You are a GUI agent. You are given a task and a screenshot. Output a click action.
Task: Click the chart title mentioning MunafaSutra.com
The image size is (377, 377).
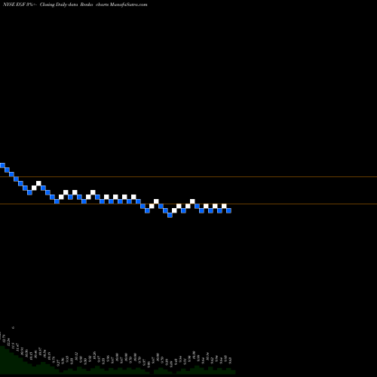tap(75, 5)
